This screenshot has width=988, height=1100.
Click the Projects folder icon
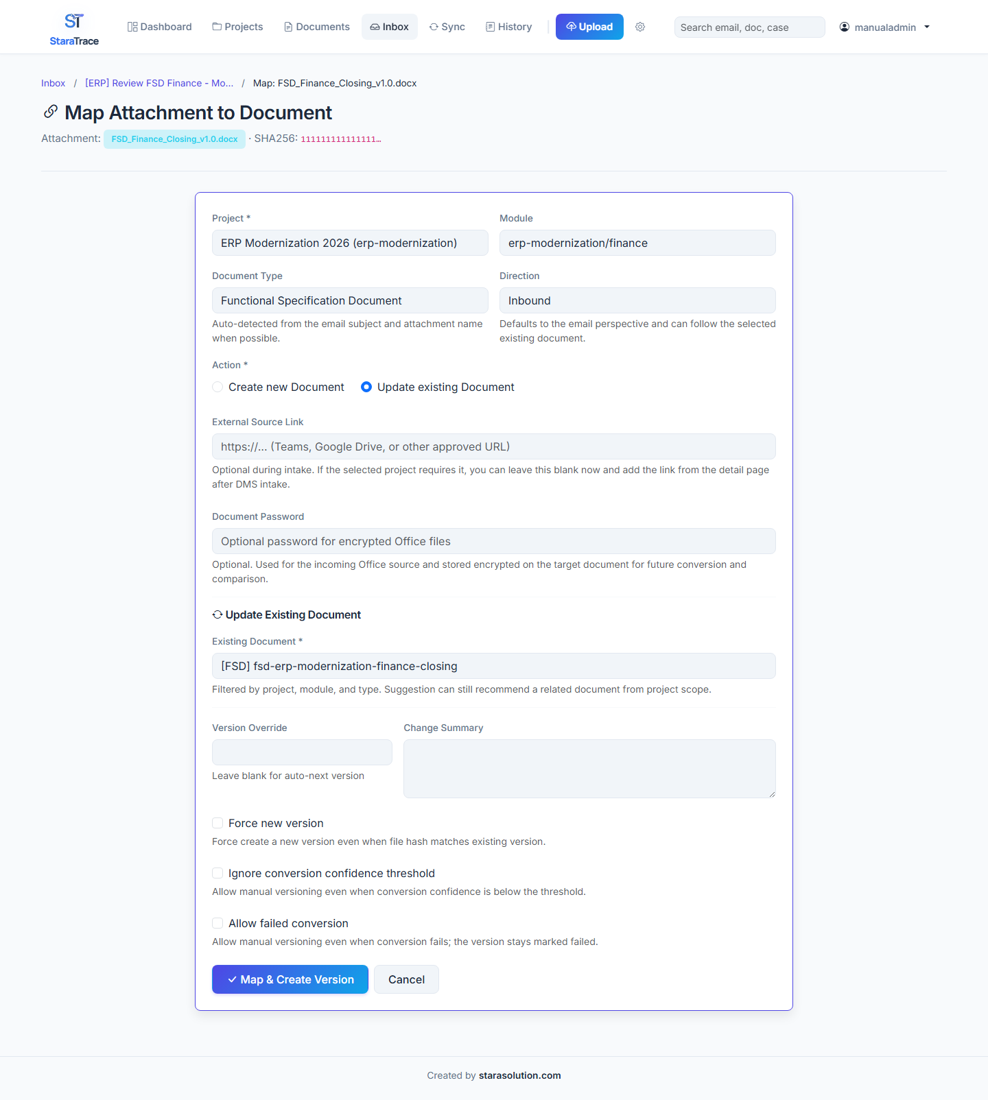pyautogui.click(x=217, y=27)
